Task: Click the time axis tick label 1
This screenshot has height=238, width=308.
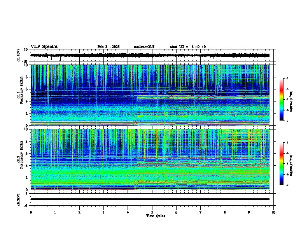Action: [x=55, y=212]
